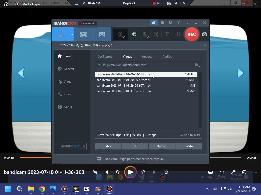This screenshot has height=195, width=261.
Task: Click the file list vertical scrollbar
Action: tap(200, 100)
